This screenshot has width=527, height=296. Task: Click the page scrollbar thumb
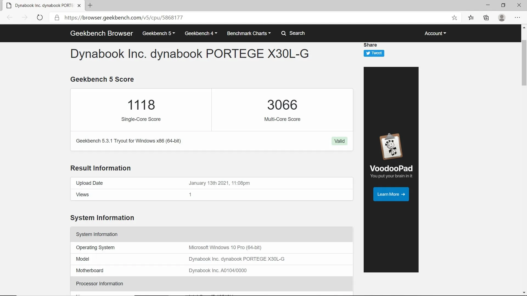(x=524, y=63)
